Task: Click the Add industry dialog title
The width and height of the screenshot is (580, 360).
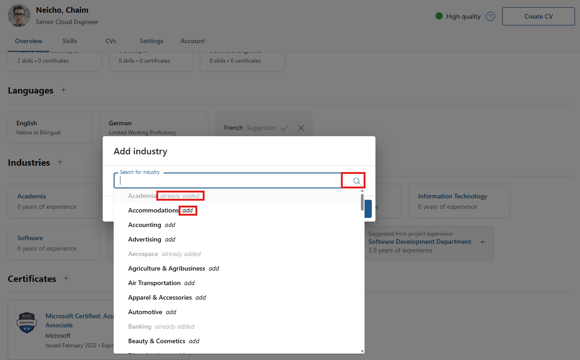Action: [x=140, y=151]
